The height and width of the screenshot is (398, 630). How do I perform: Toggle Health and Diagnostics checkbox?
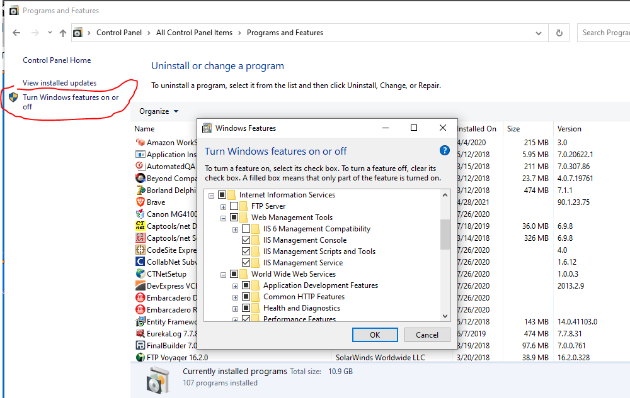[246, 308]
